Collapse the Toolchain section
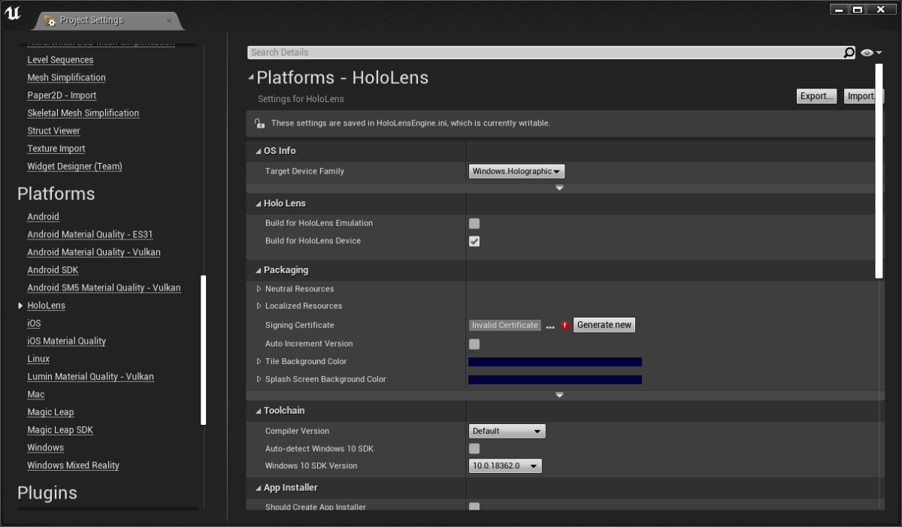The image size is (902, 527). point(259,411)
